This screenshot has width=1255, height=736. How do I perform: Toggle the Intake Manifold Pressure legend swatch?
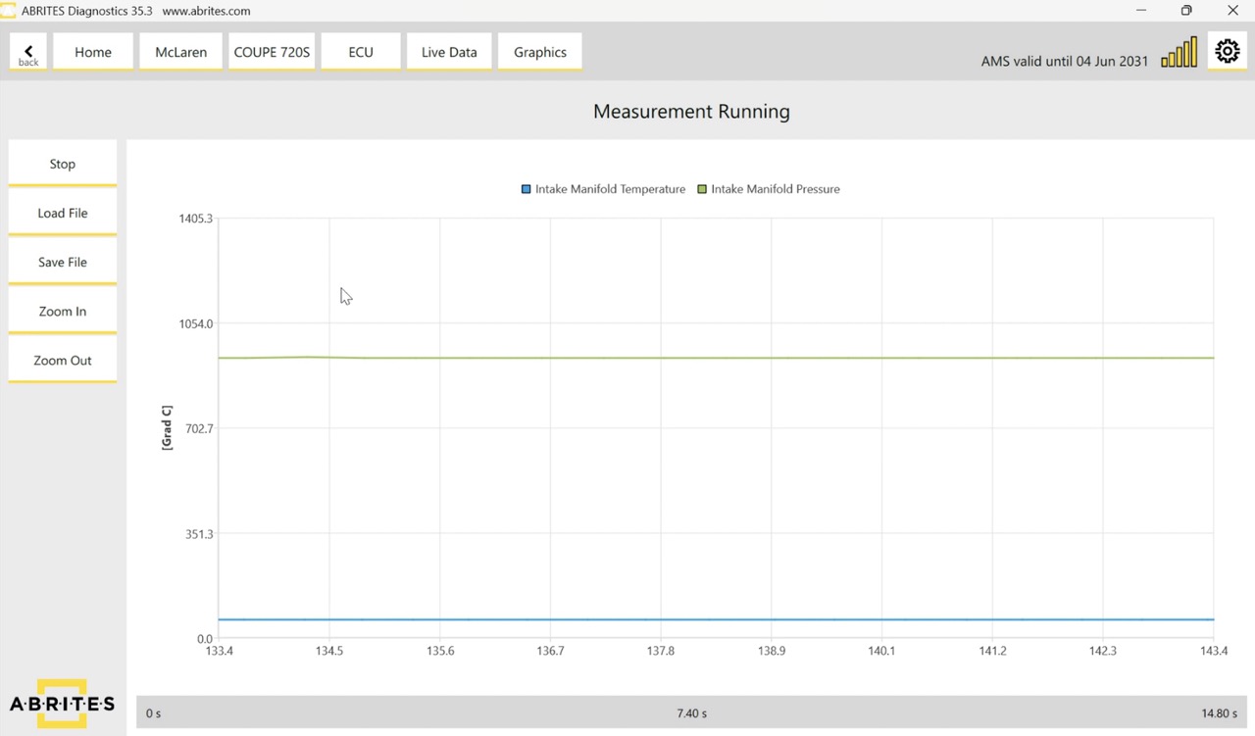pyautogui.click(x=702, y=189)
